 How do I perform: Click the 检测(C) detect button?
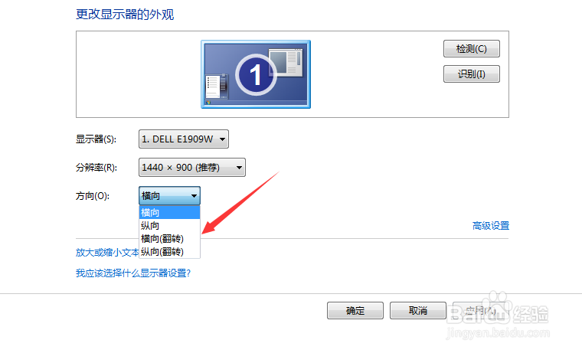click(x=472, y=49)
